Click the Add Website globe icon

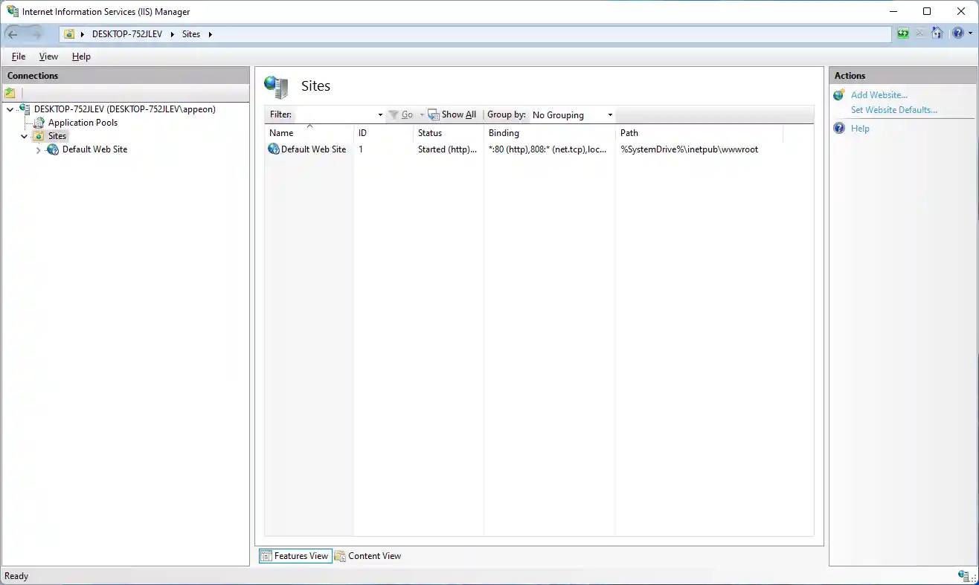(839, 95)
